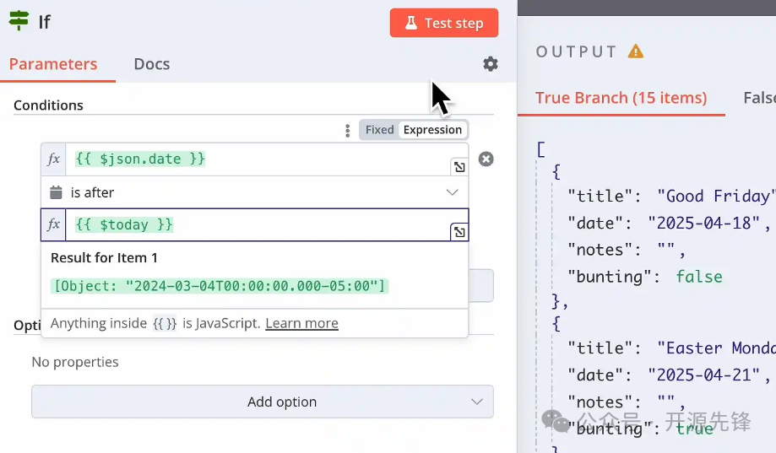
Task: Click the Conditions section heading
Action: 48,105
